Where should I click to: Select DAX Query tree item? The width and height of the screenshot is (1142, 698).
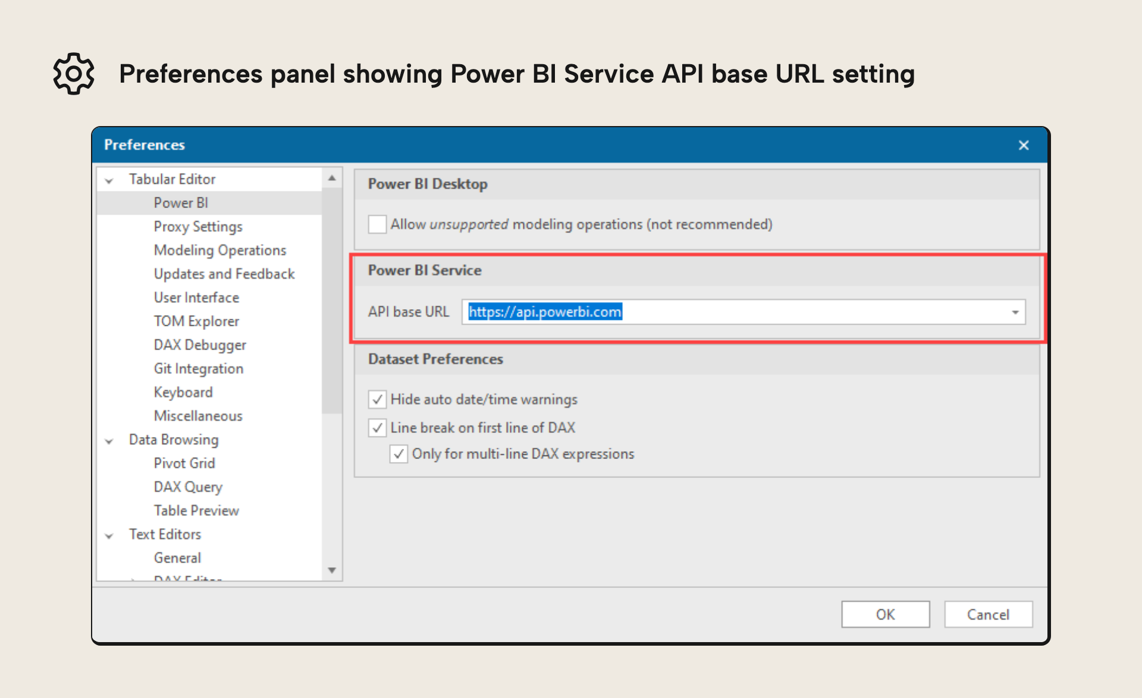pyautogui.click(x=188, y=487)
